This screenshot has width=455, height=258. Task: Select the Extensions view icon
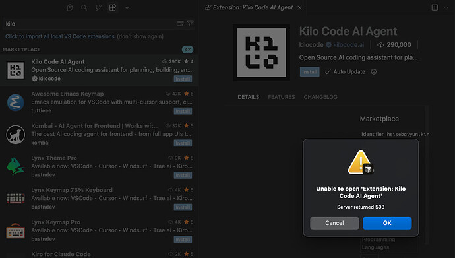[x=113, y=7]
